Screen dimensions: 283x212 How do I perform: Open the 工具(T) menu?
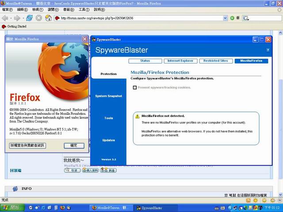point(84,10)
